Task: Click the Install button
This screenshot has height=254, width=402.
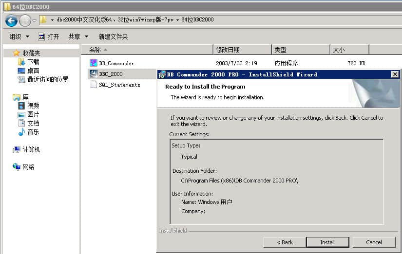Action: pos(327,242)
